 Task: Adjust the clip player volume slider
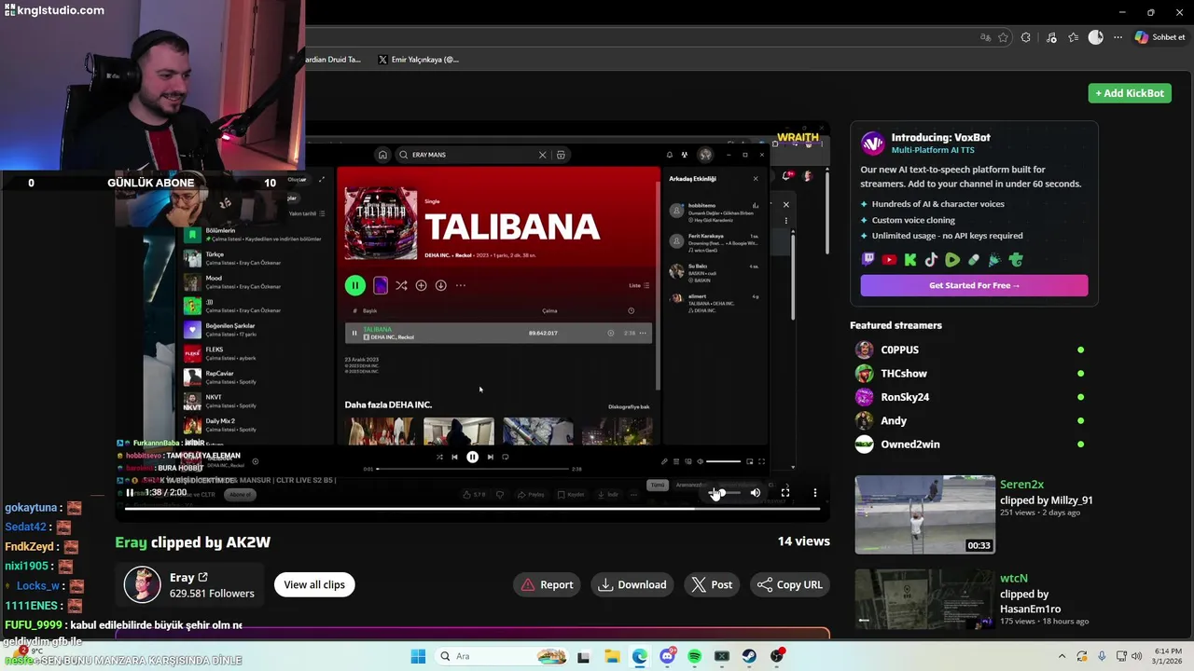tap(725, 492)
